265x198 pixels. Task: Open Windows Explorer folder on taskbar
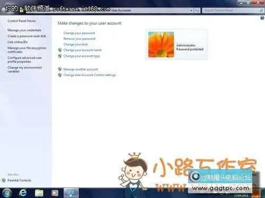point(39,193)
